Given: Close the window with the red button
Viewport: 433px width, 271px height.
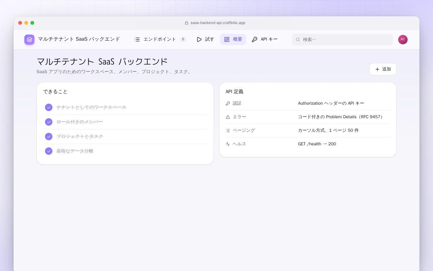Looking at the screenshot, I should coord(20,23).
